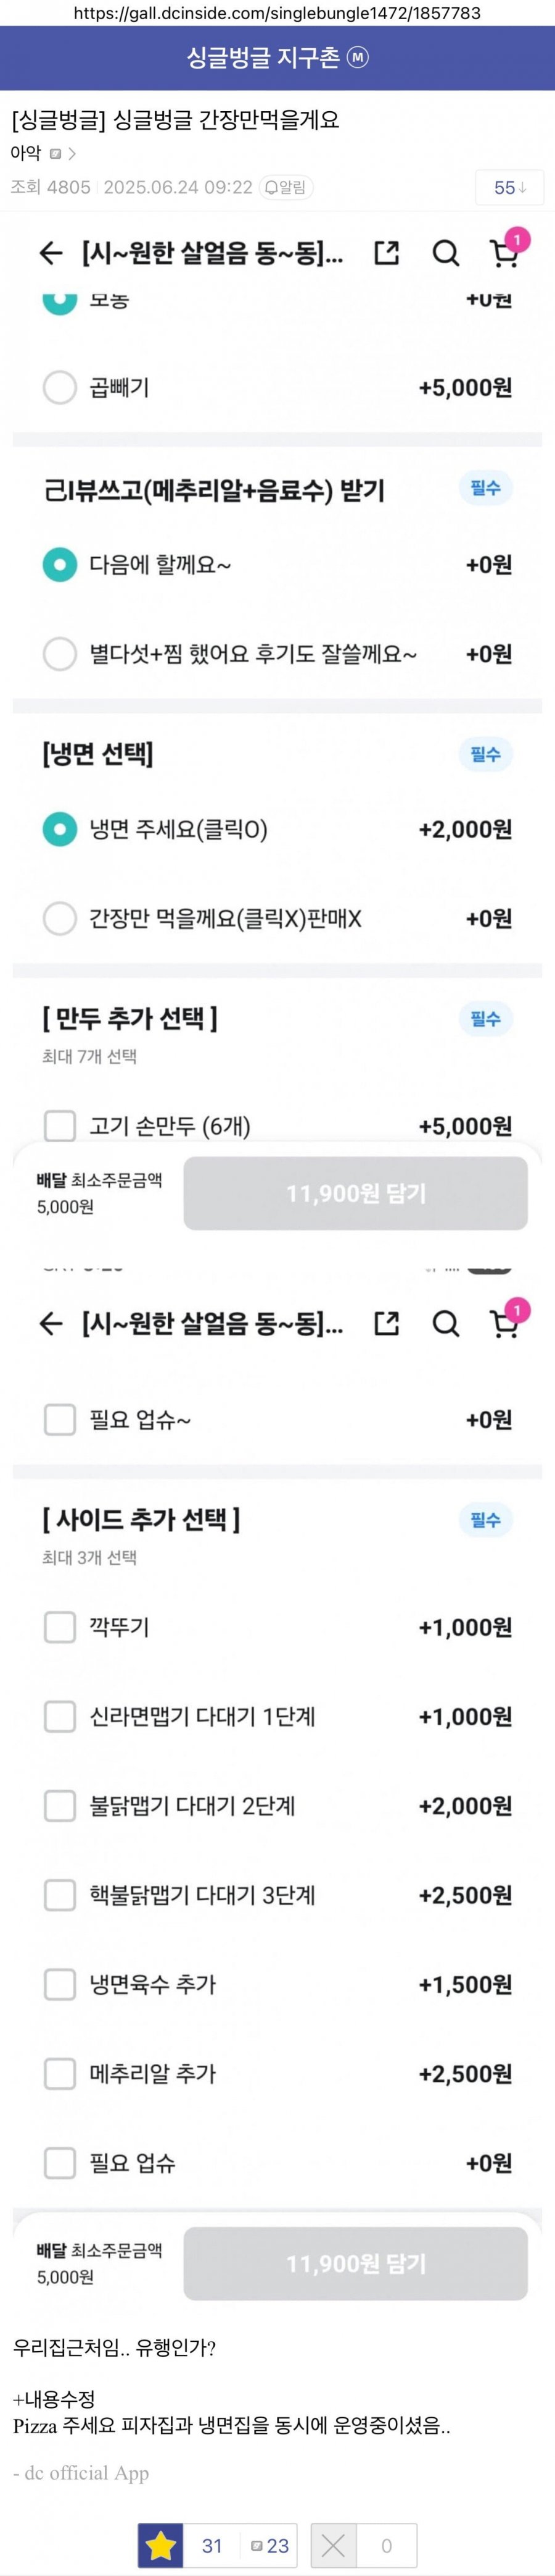Open search via top magnifier icon
Screen dimensions: 555x2576
click(445, 254)
